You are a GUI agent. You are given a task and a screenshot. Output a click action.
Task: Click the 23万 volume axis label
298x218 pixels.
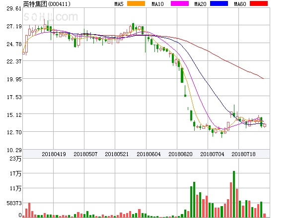tap(15, 159)
